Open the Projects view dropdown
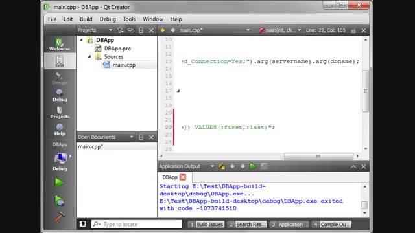The image size is (415, 233). click(110, 30)
